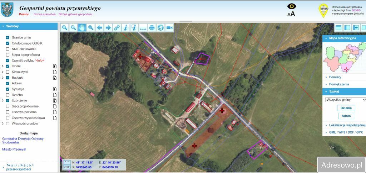Click the 'AA' font size icon
Viewport: 366px width, 173px height.
pyautogui.click(x=291, y=14)
